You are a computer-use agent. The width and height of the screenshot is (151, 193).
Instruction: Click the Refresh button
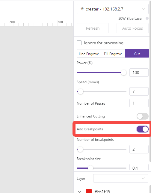pyautogui.click(x=93, y=28)
